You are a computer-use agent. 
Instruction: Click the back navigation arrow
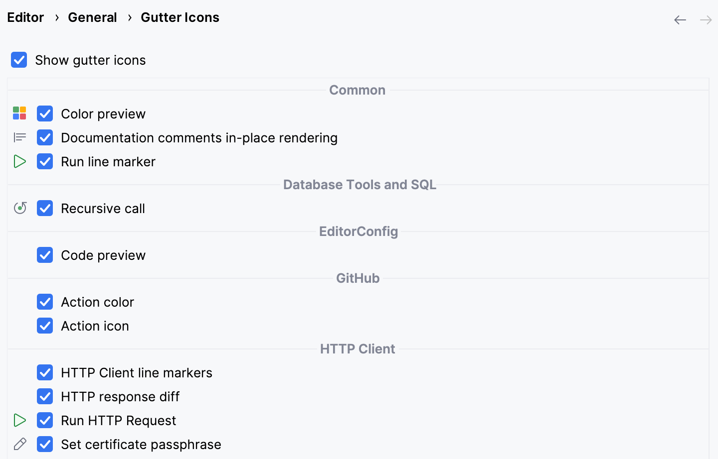[x=680, y=19]
